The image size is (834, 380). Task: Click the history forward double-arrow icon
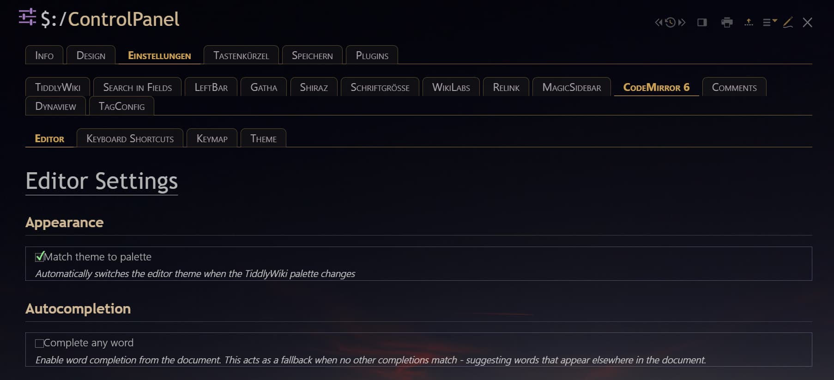point(682,22)
